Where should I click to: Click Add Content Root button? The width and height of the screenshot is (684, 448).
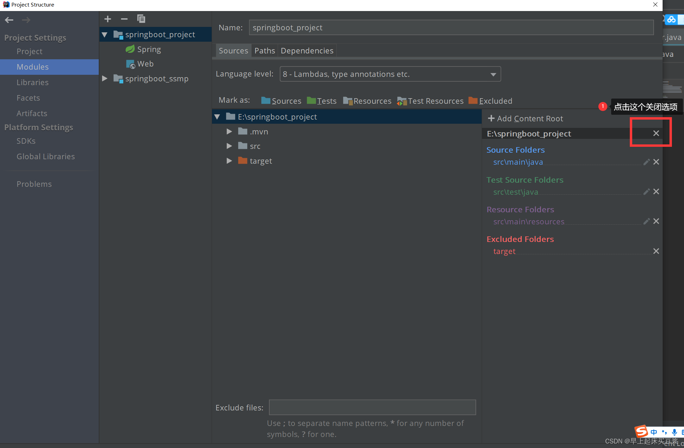[525, 119]
